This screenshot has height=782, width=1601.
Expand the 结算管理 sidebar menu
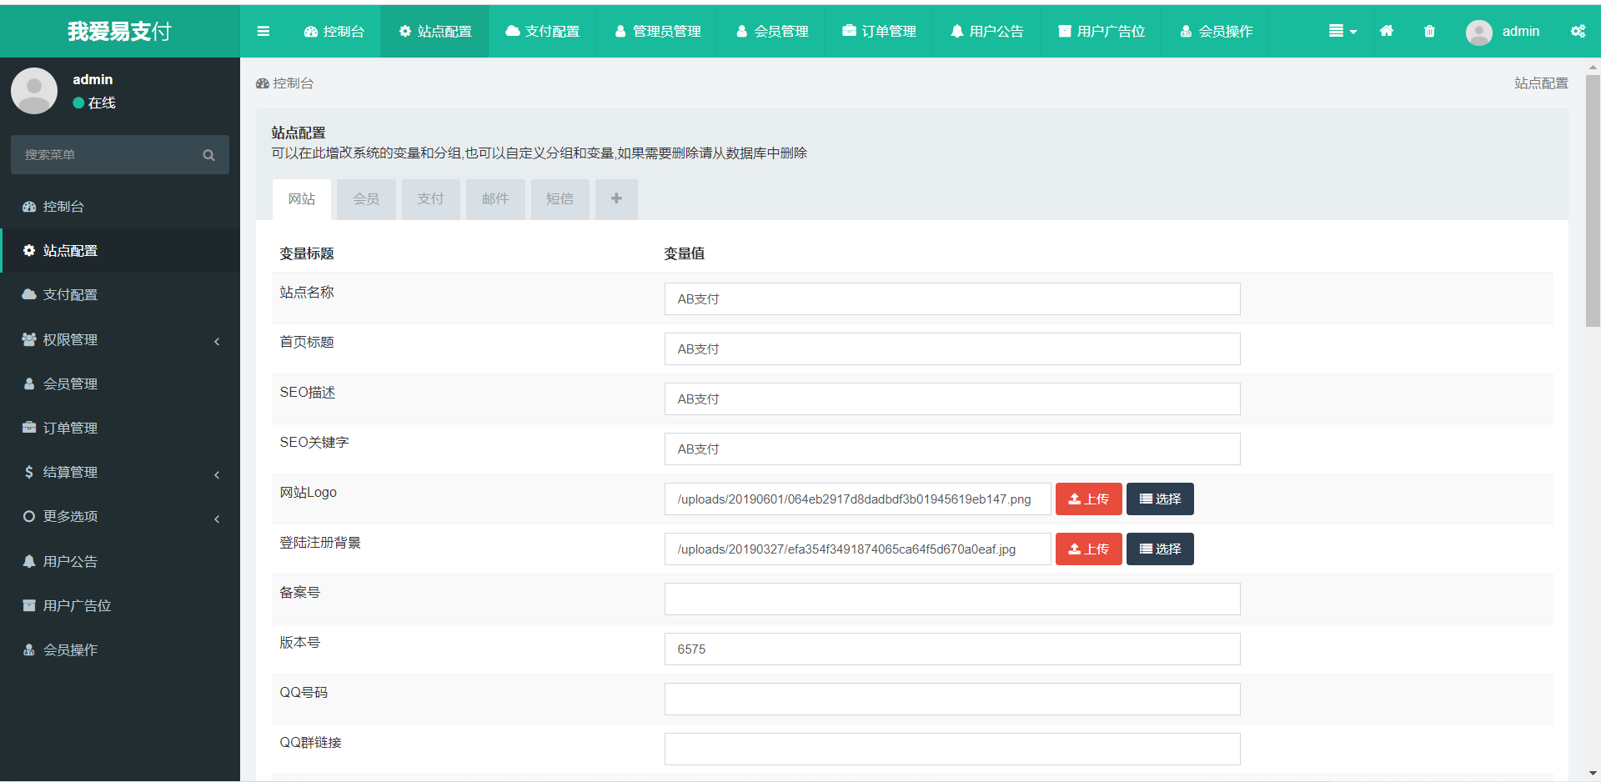[120, 473]
